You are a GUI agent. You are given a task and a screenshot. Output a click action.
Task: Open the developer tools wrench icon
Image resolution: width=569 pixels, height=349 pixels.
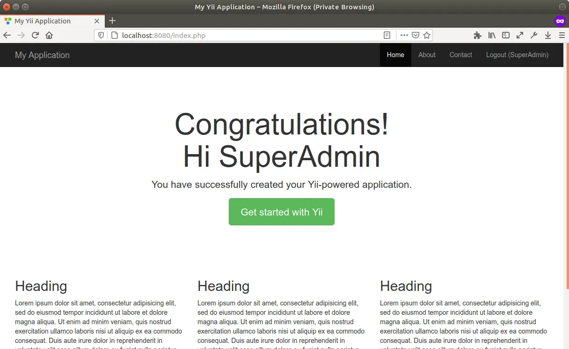(x=534, y=35)
